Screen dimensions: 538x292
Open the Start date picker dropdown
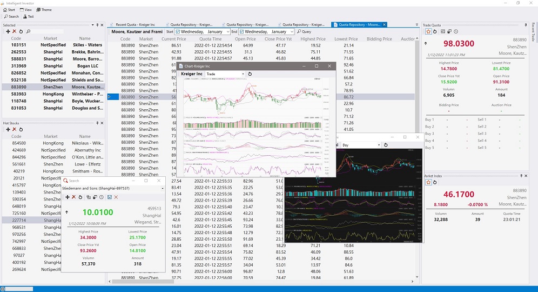(227, 31)
